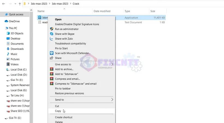
Task: Select Copy from the context menu
Action: (x=58, y=111)
